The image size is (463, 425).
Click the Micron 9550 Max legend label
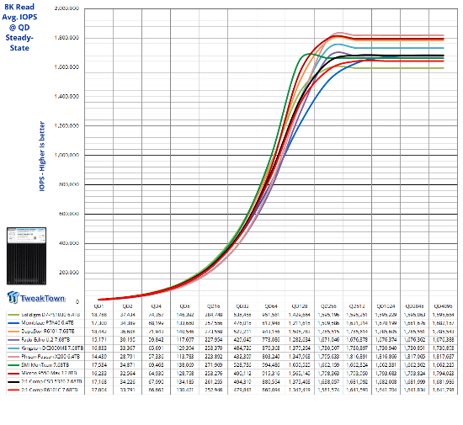[x=49, y=374]
